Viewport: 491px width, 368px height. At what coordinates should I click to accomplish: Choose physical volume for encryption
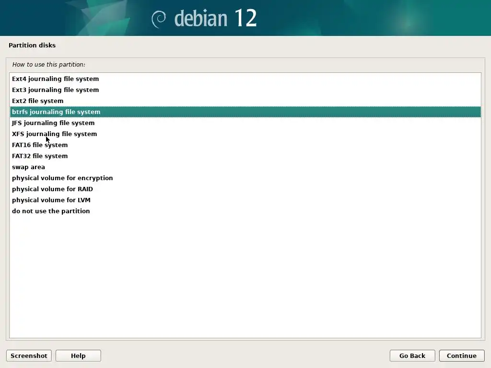[245, 178]
